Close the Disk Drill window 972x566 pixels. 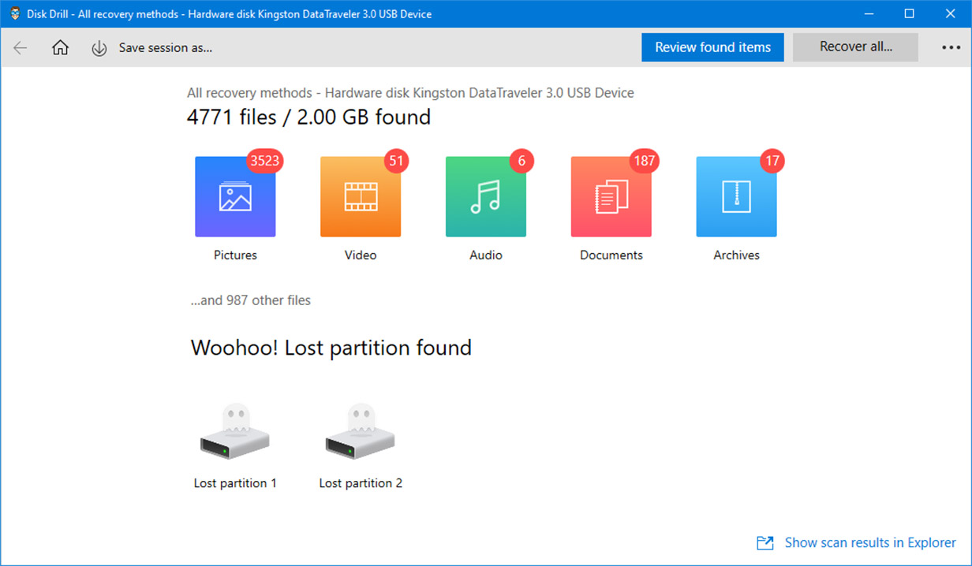[950, 14]
